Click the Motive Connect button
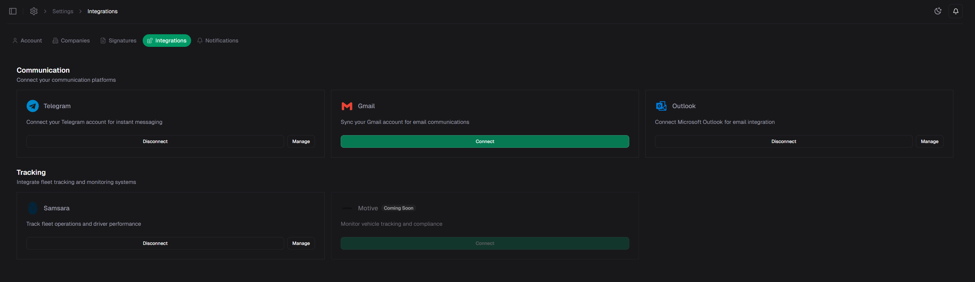 485,243
